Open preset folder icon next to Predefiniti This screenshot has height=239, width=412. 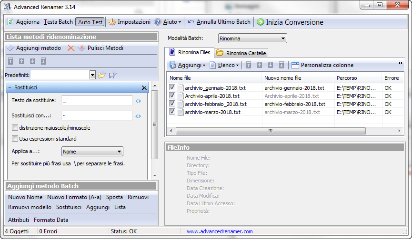[101, 76]
